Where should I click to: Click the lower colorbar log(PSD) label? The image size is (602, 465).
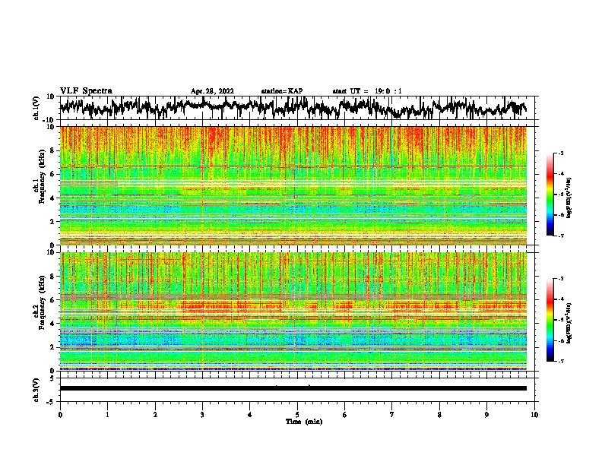coord(569,323)
